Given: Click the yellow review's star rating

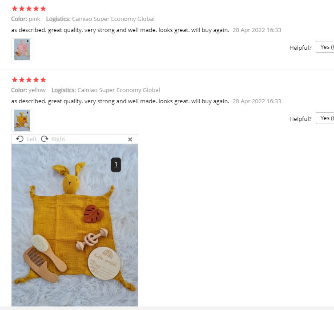Looking at the screenshot, I should pyautogui.click(x=29, y=80).
